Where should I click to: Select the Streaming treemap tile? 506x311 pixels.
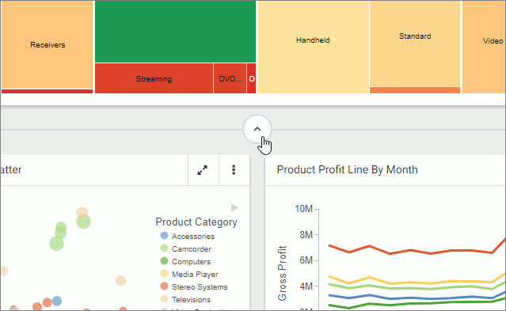(x=154, y=78)
